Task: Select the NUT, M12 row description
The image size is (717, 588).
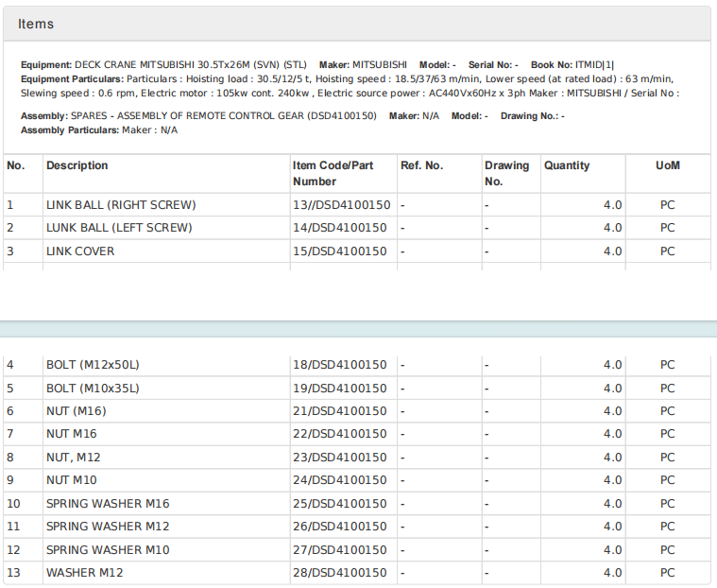Action: point(74,458)
